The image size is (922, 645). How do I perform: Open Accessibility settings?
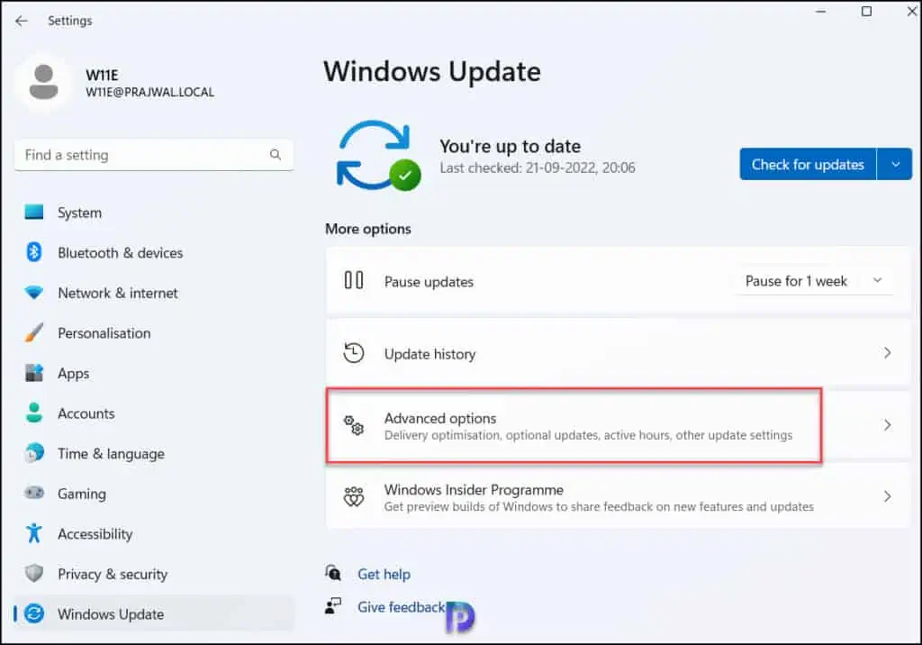pyautogui.click(x=153, y=534)
